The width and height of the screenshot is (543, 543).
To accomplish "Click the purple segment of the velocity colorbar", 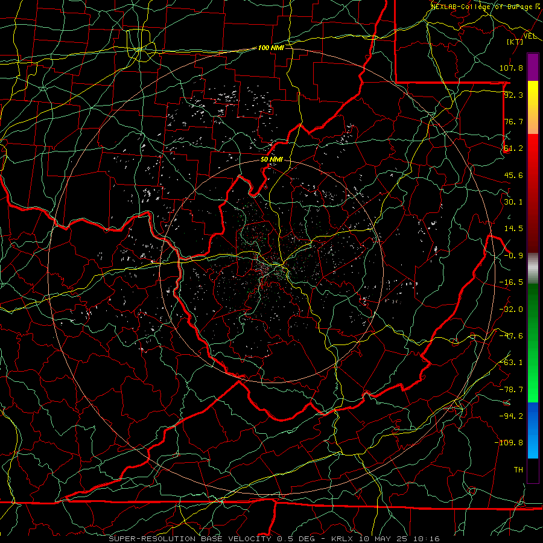I will pyautogui.click(x=533, y=67).
